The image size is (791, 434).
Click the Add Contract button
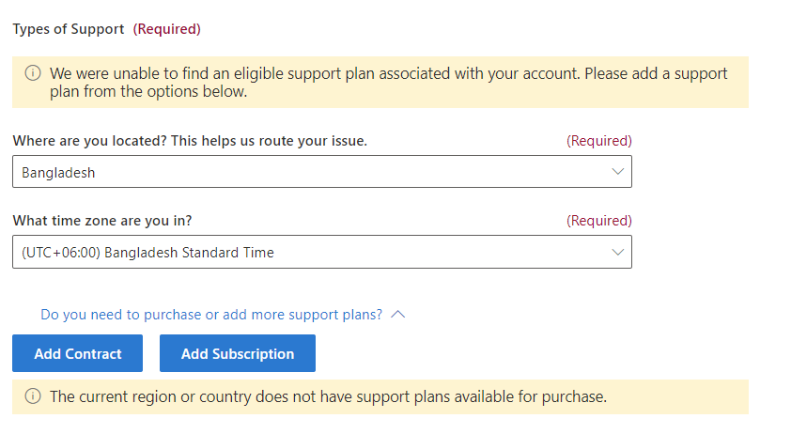click(x=78, y=353)
